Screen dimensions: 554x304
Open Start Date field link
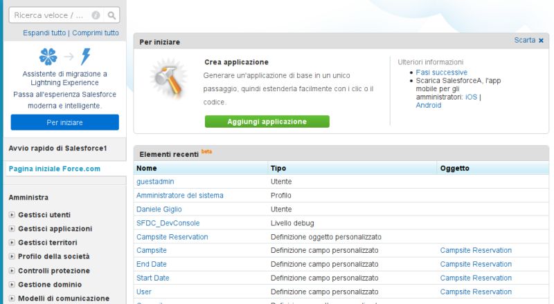click(152, 278)
